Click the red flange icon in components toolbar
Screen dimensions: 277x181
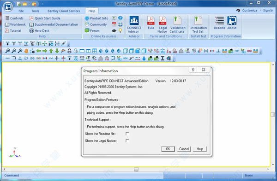point(45,58)
